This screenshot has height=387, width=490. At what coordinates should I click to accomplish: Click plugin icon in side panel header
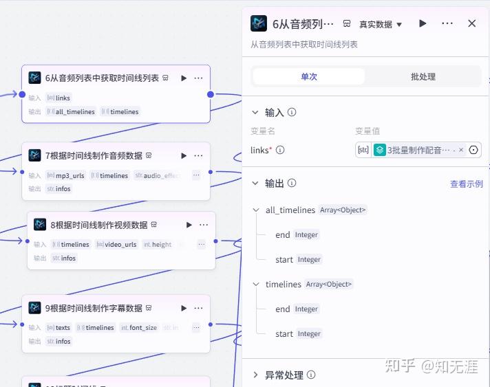click(x=259, y=23)
